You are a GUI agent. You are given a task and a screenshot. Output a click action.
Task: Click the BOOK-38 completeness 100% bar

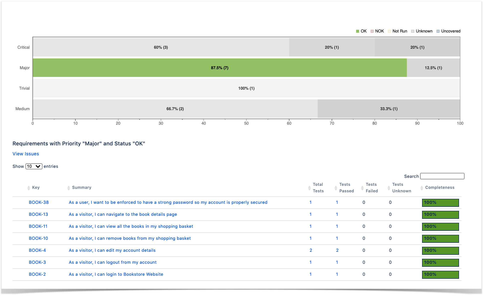click(441, 203)
